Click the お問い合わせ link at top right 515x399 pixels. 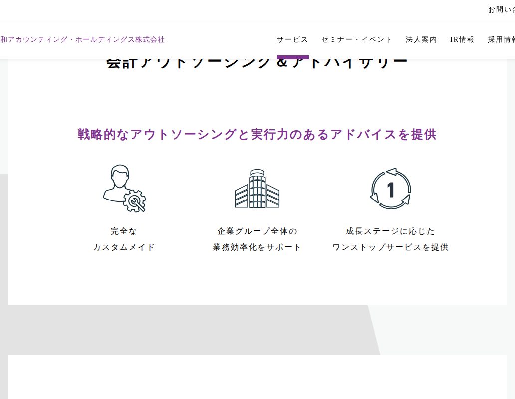tap(502, 10)
